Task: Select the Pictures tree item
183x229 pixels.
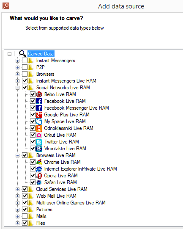Action: pos(44,210)
